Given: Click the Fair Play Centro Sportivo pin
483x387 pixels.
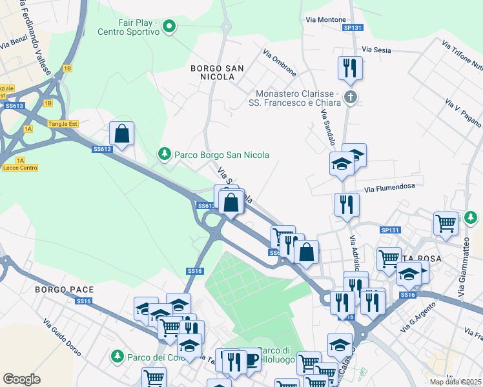Looking at the screenshot, I should (x=169, y=26).
